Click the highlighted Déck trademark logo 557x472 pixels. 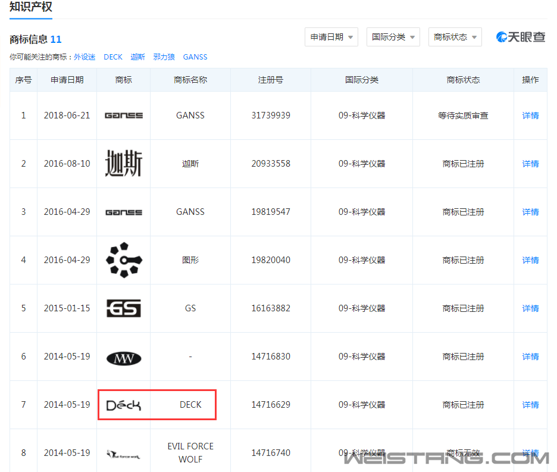123,404
